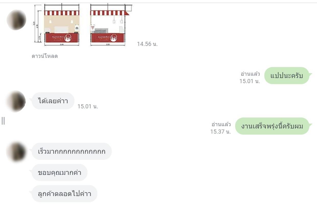The height and width of the screenshot is (207, 317).
Task: Click the 'อ่านแล้ว' label beside 'งานเสร็จพรุ่งนี้ครับผม'
Action: coord(221,124)
